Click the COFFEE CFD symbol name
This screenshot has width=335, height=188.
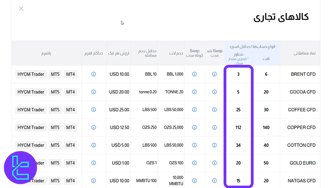pyautogui.click(x=301, y=110)
